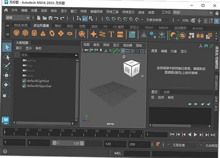
Task: Click 展示 in the outliner menu
Action: coord(19,48)
